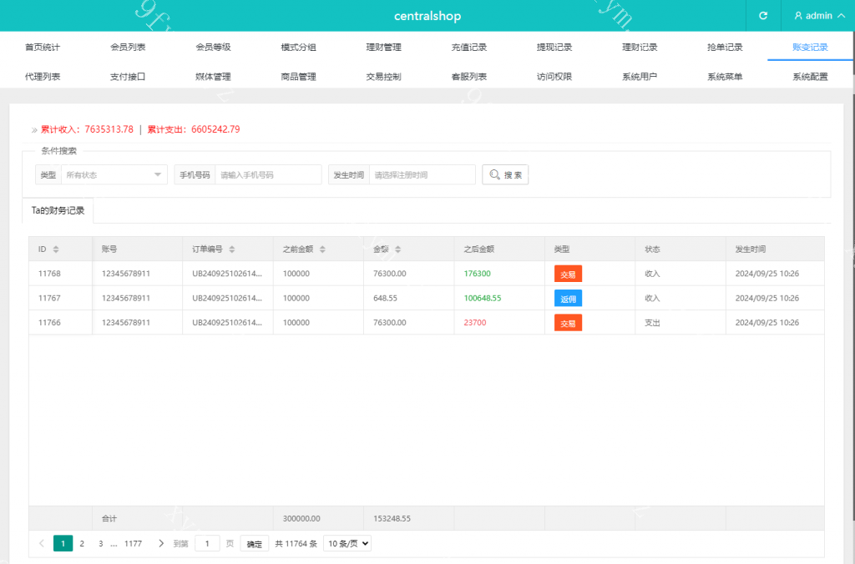The height and width of the screenshot is (564, 855).
Task: Go to next page arrow
Action: point(161,543)
